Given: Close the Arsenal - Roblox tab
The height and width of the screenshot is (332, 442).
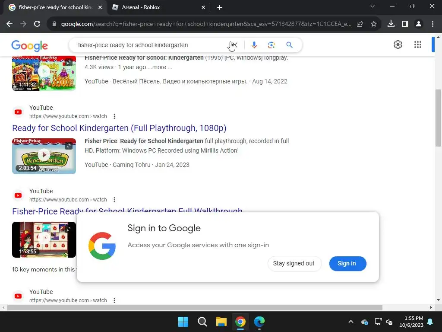Looking at the screenshot, I should coord(203,8).
